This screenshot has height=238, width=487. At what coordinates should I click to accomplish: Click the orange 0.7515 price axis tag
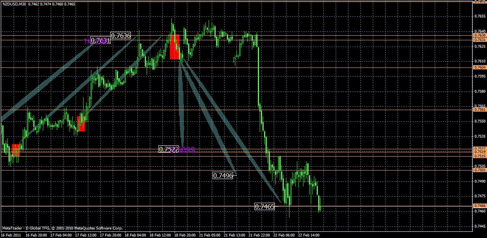480,157
